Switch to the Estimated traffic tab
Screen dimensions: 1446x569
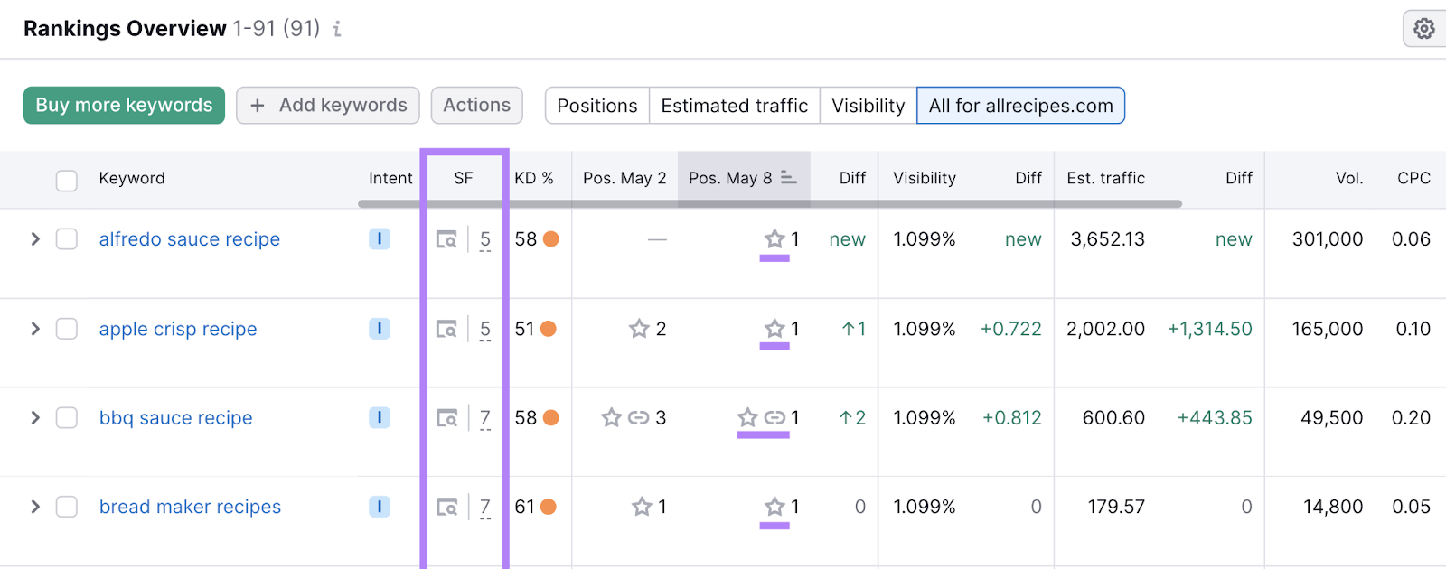[x=734, y=106]
